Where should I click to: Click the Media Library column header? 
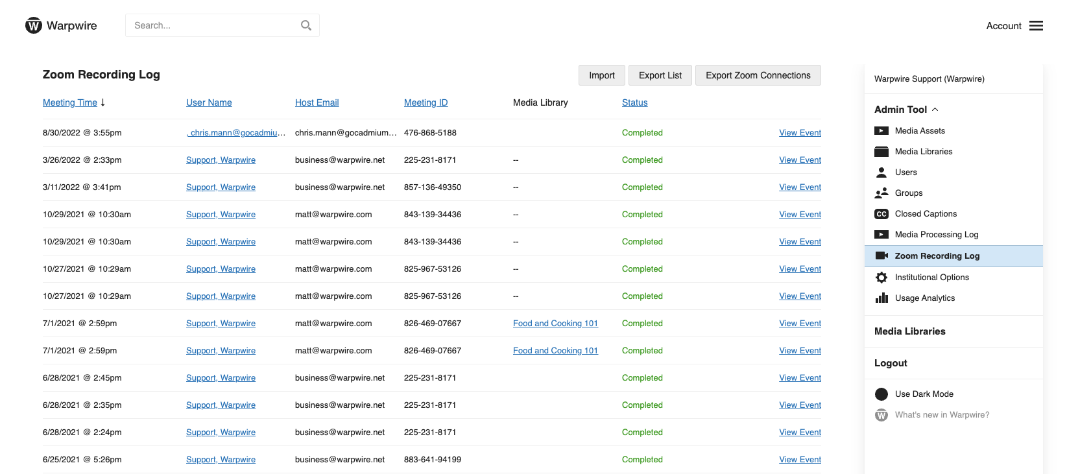click(540, 102)
